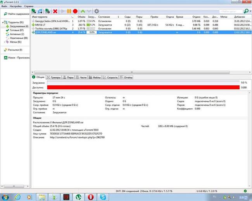
Task: Switch to the Трекеры tab
Action: click(54, 78)
